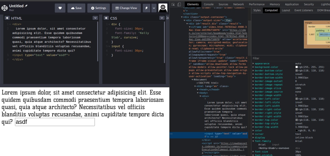Open pen Settings
This screenshot has height=156, width=330.
click(x=98, y=8)
